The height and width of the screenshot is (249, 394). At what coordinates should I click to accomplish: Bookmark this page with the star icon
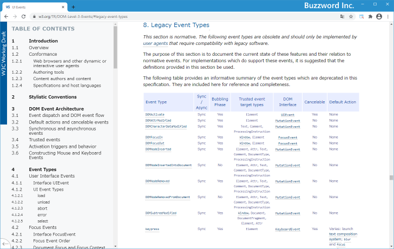pyautogui.click(x=351, y=17)
